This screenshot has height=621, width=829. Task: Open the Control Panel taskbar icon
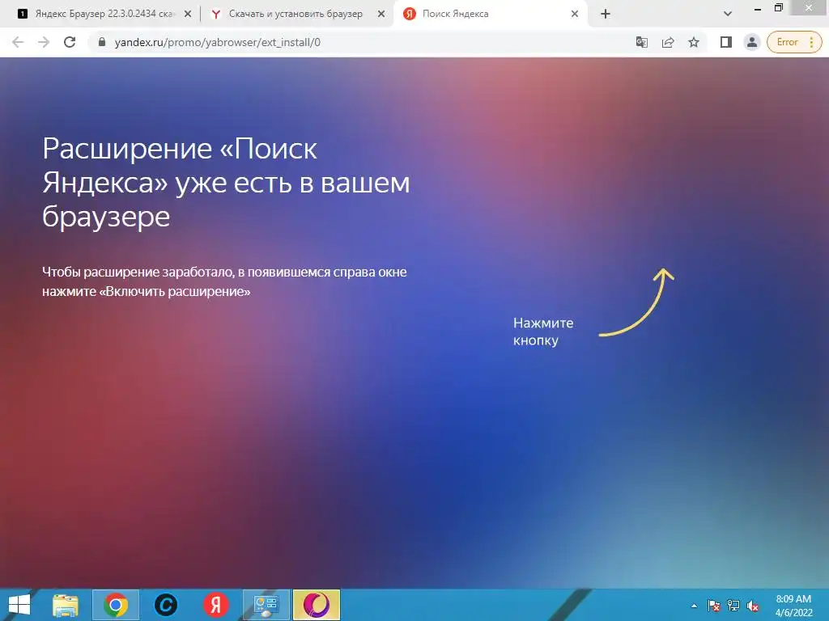pos(266,605)
